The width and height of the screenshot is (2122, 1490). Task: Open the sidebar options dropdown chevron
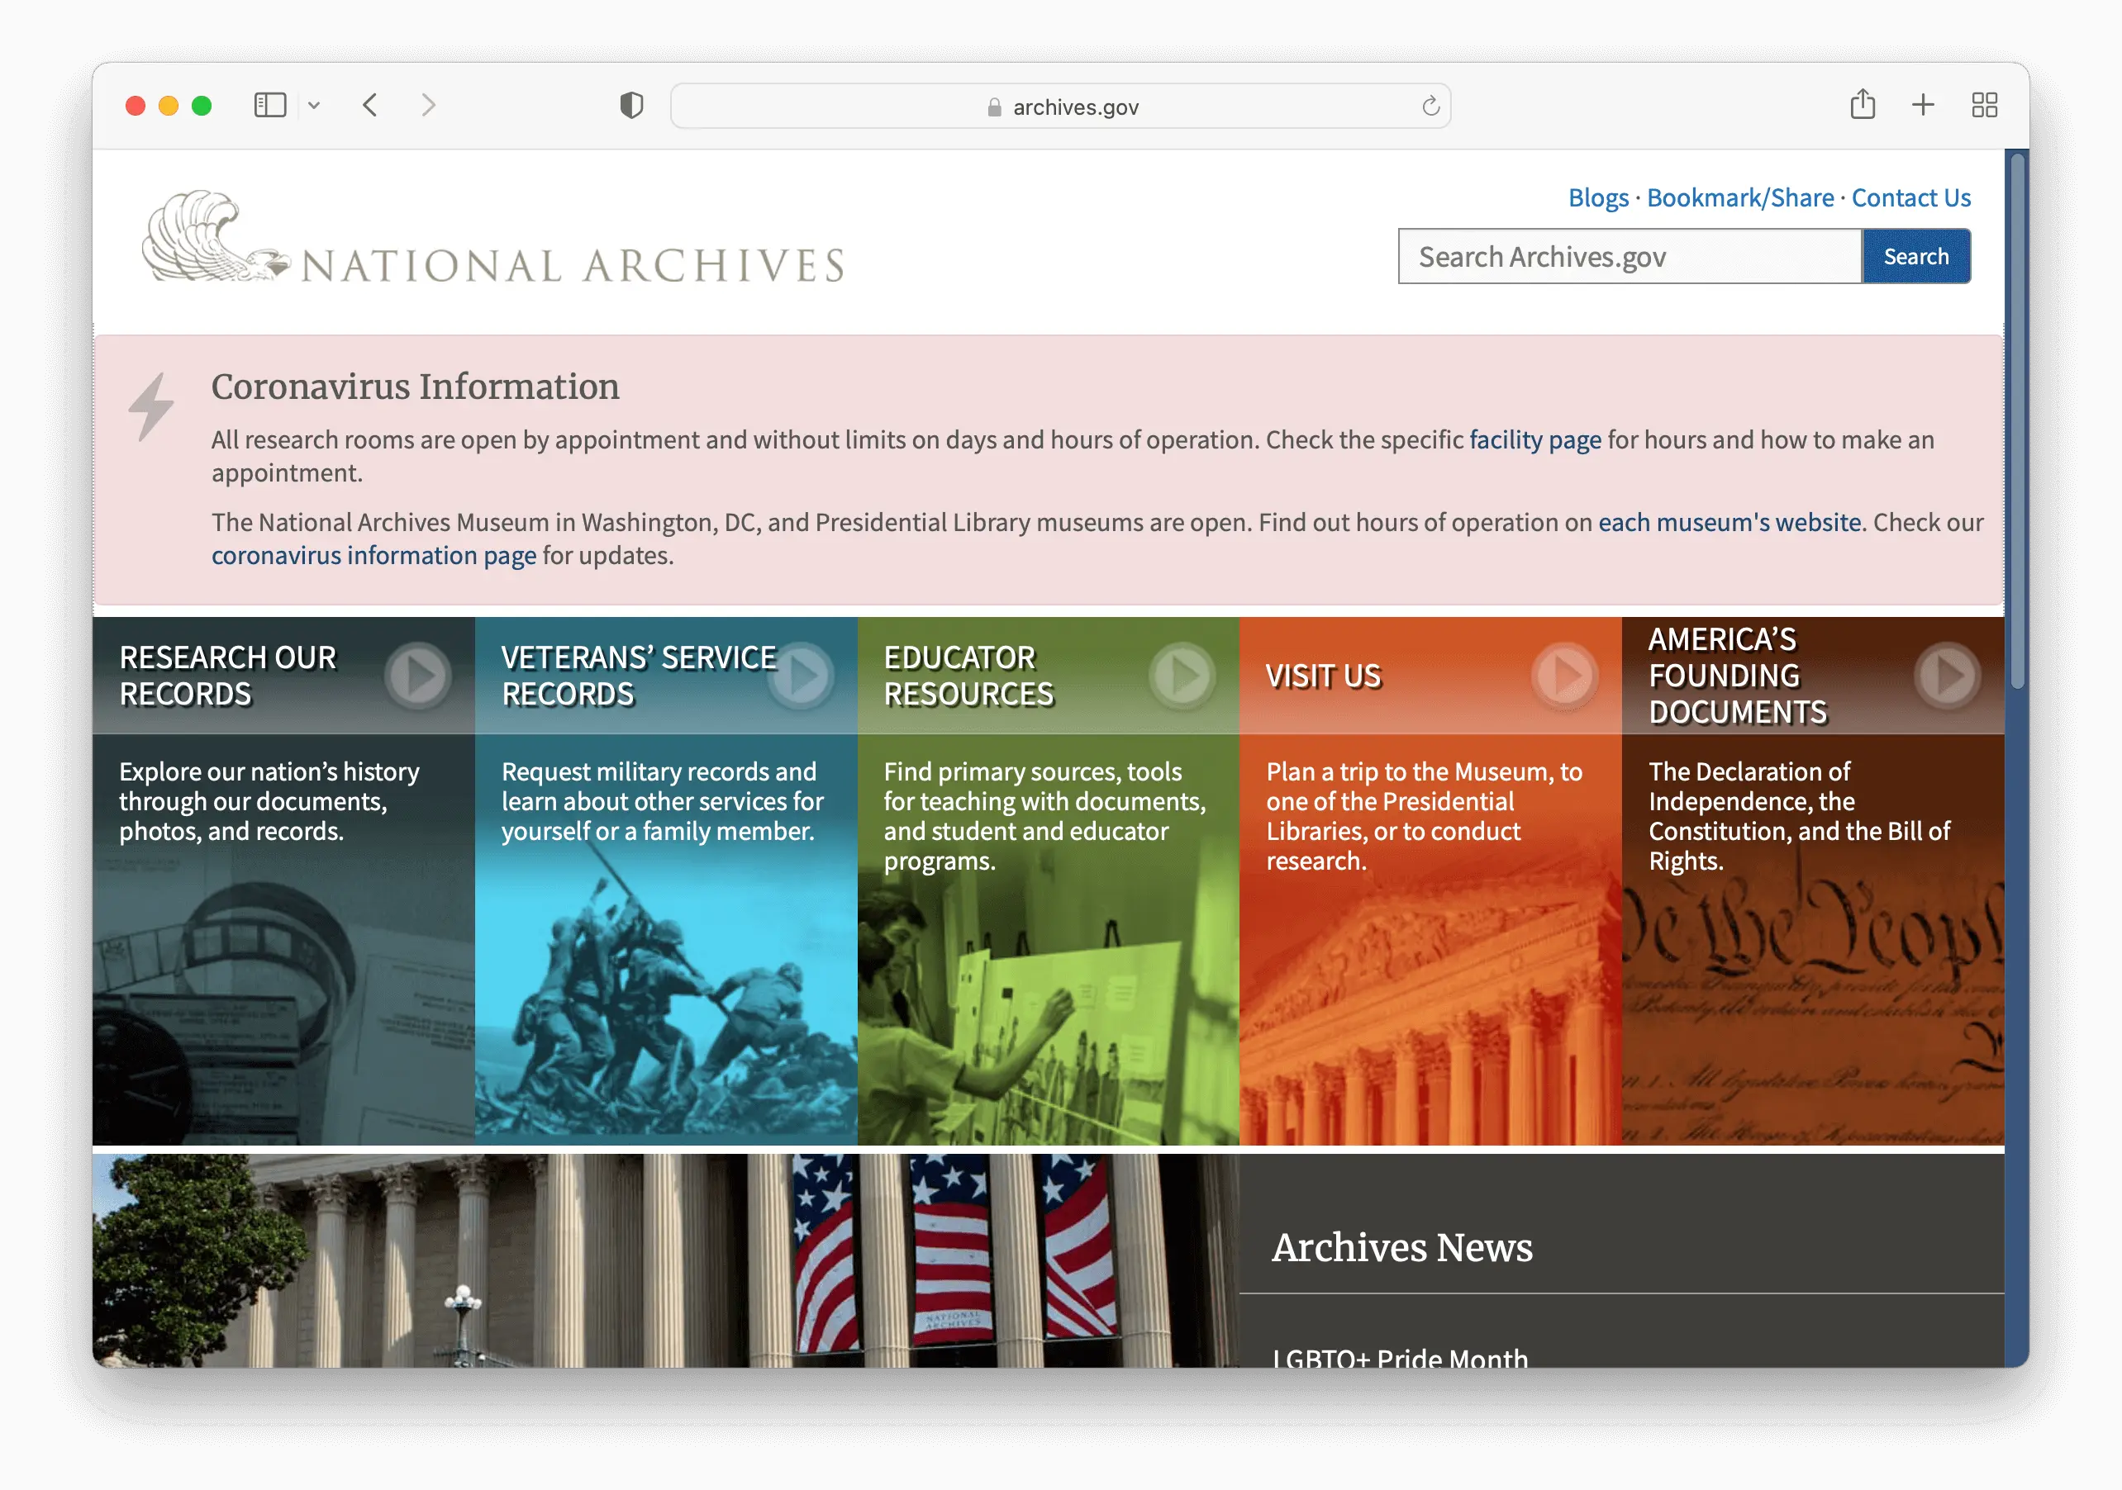314,105
